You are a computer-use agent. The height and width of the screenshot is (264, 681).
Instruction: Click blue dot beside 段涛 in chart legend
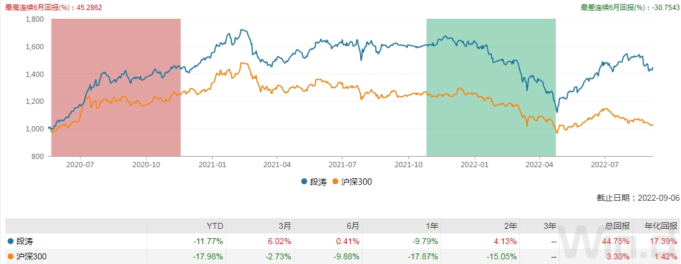[305, 182]
